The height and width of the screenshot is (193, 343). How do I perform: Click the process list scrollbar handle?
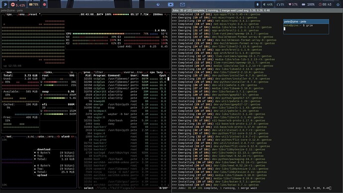point(168,79)
